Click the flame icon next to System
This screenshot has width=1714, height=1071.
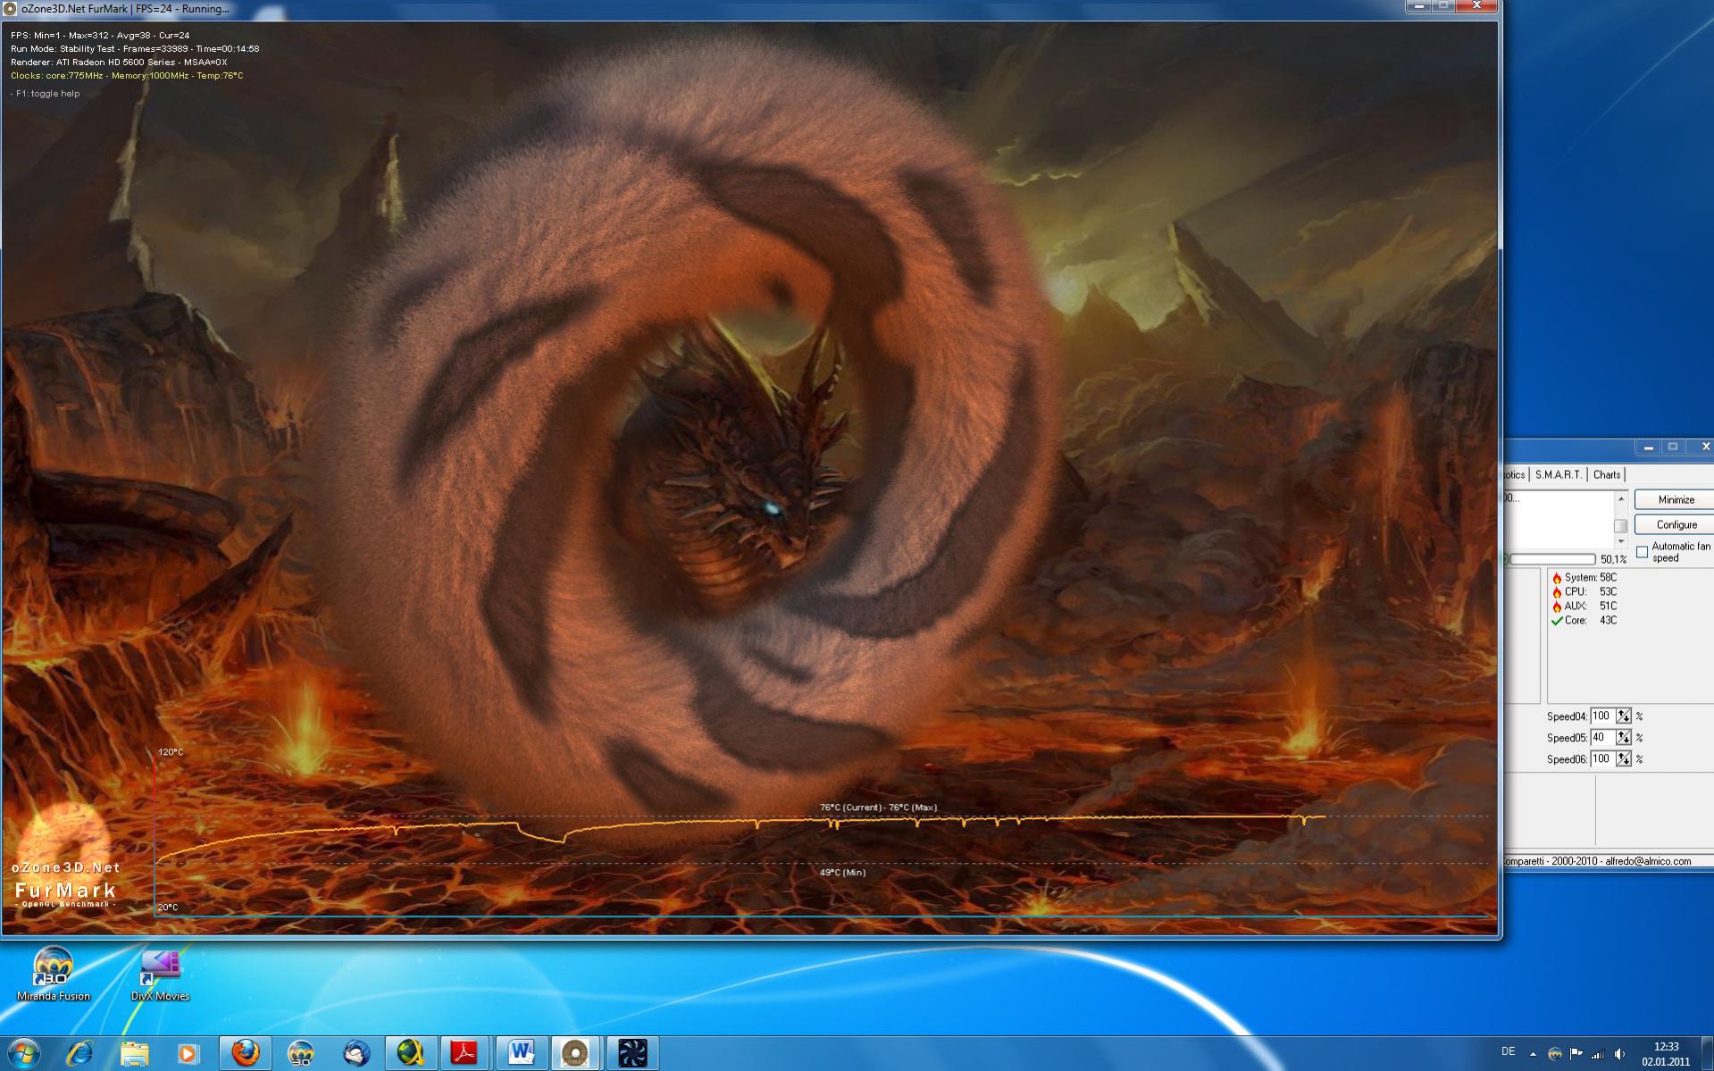(1557, 577)
